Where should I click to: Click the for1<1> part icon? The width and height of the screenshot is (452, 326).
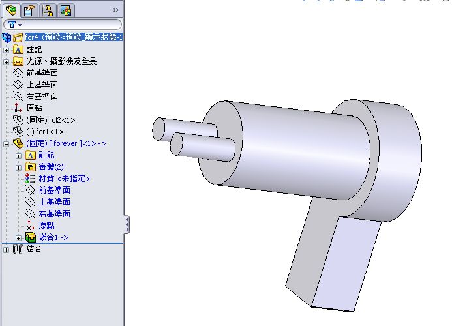coord(18,132)
